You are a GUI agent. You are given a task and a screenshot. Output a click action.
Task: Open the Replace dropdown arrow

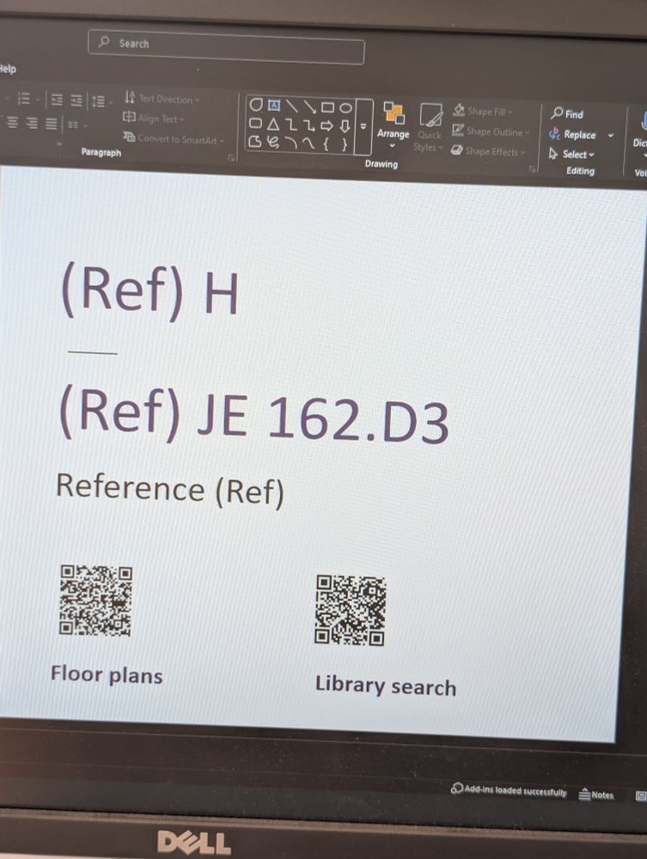610,136
